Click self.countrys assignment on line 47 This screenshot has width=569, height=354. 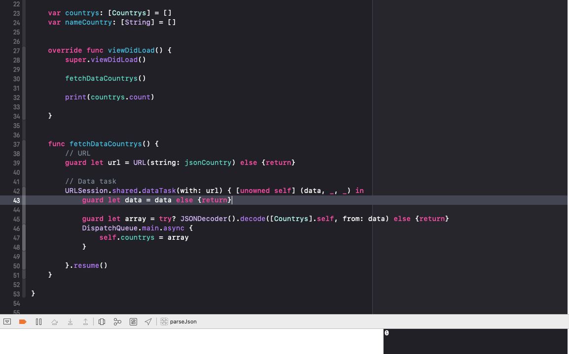click(x=144, y=238)
